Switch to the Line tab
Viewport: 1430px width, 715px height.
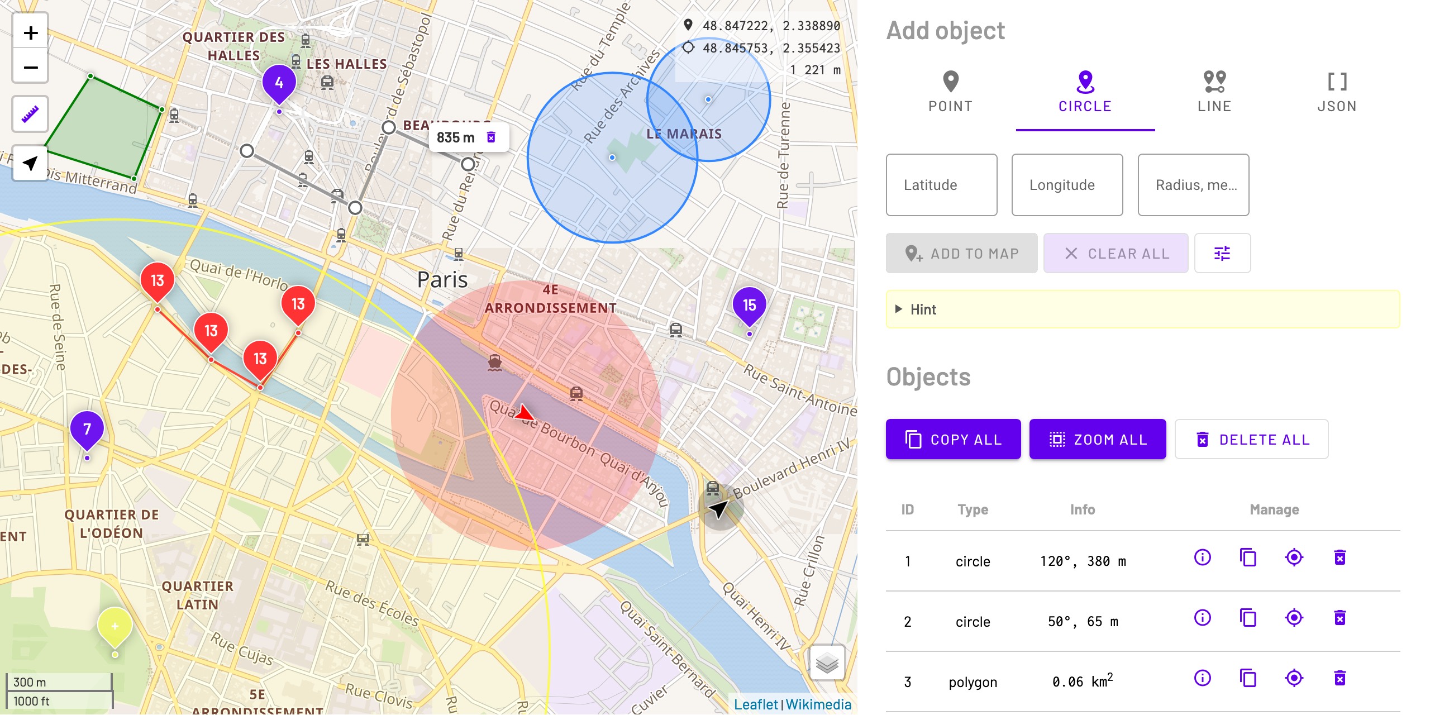(1214, 93)
